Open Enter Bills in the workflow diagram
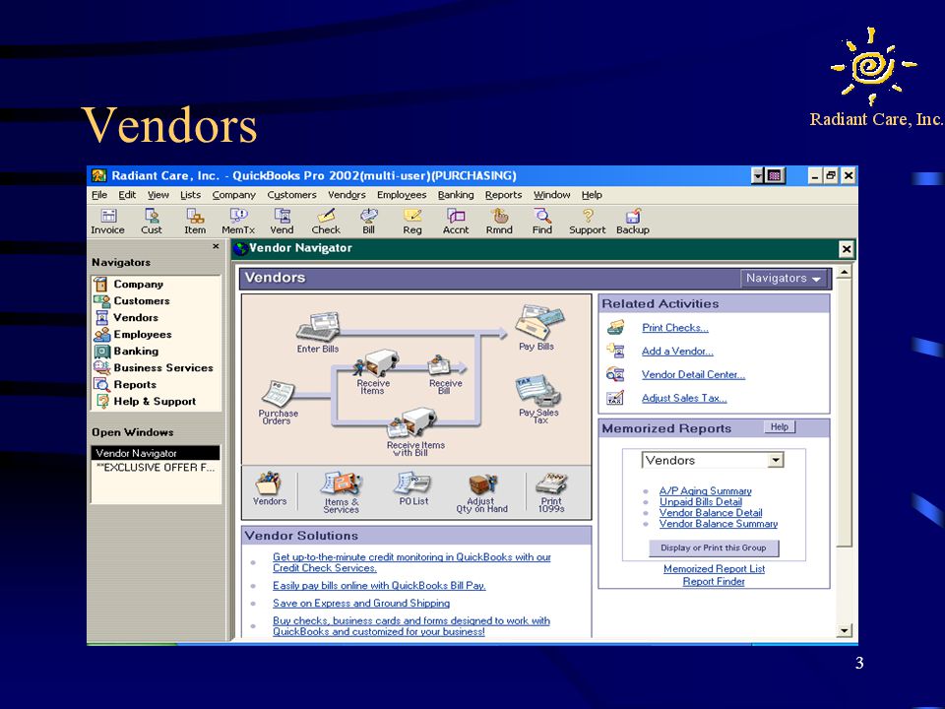 click(318, 332)
